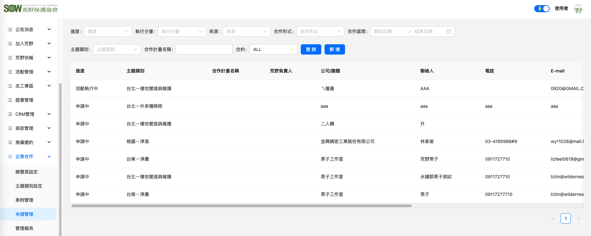Open the 執行分會 dropdown
591x236 pixels.
(x=182, y=31)
